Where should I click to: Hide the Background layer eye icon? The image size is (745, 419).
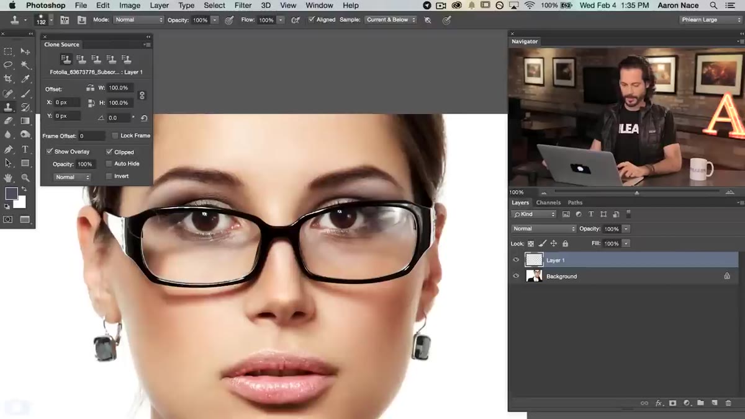coord(516,276)
